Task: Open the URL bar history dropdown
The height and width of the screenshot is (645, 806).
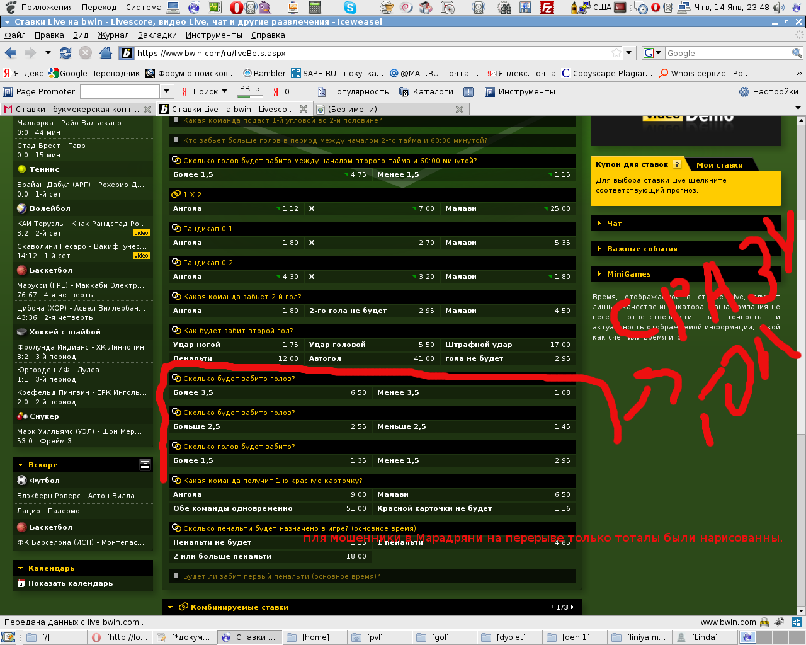Action: [x=628, y=53]
